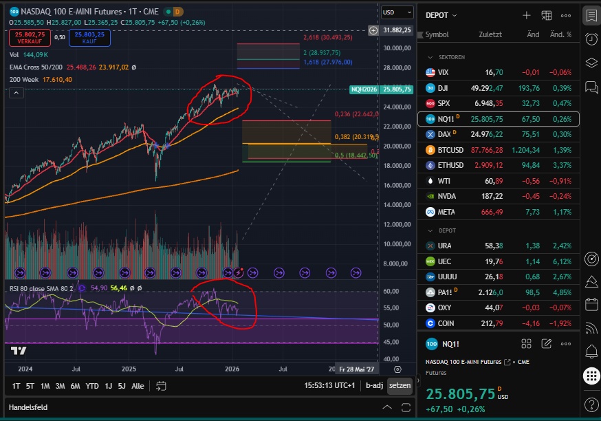Open the notifications bell icon in sidebar

click(591, 352)
